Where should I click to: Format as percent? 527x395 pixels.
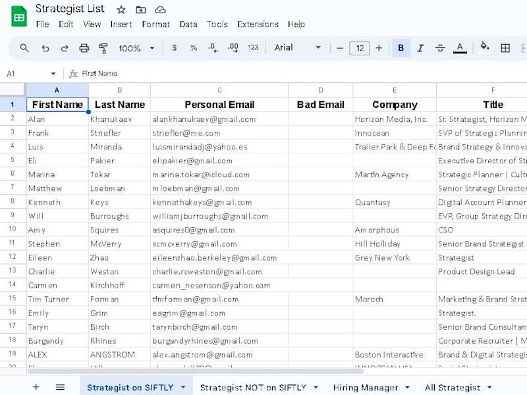click(x=194, y=47)
